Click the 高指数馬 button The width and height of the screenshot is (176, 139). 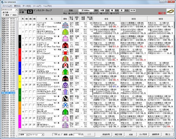coord(106,134)
